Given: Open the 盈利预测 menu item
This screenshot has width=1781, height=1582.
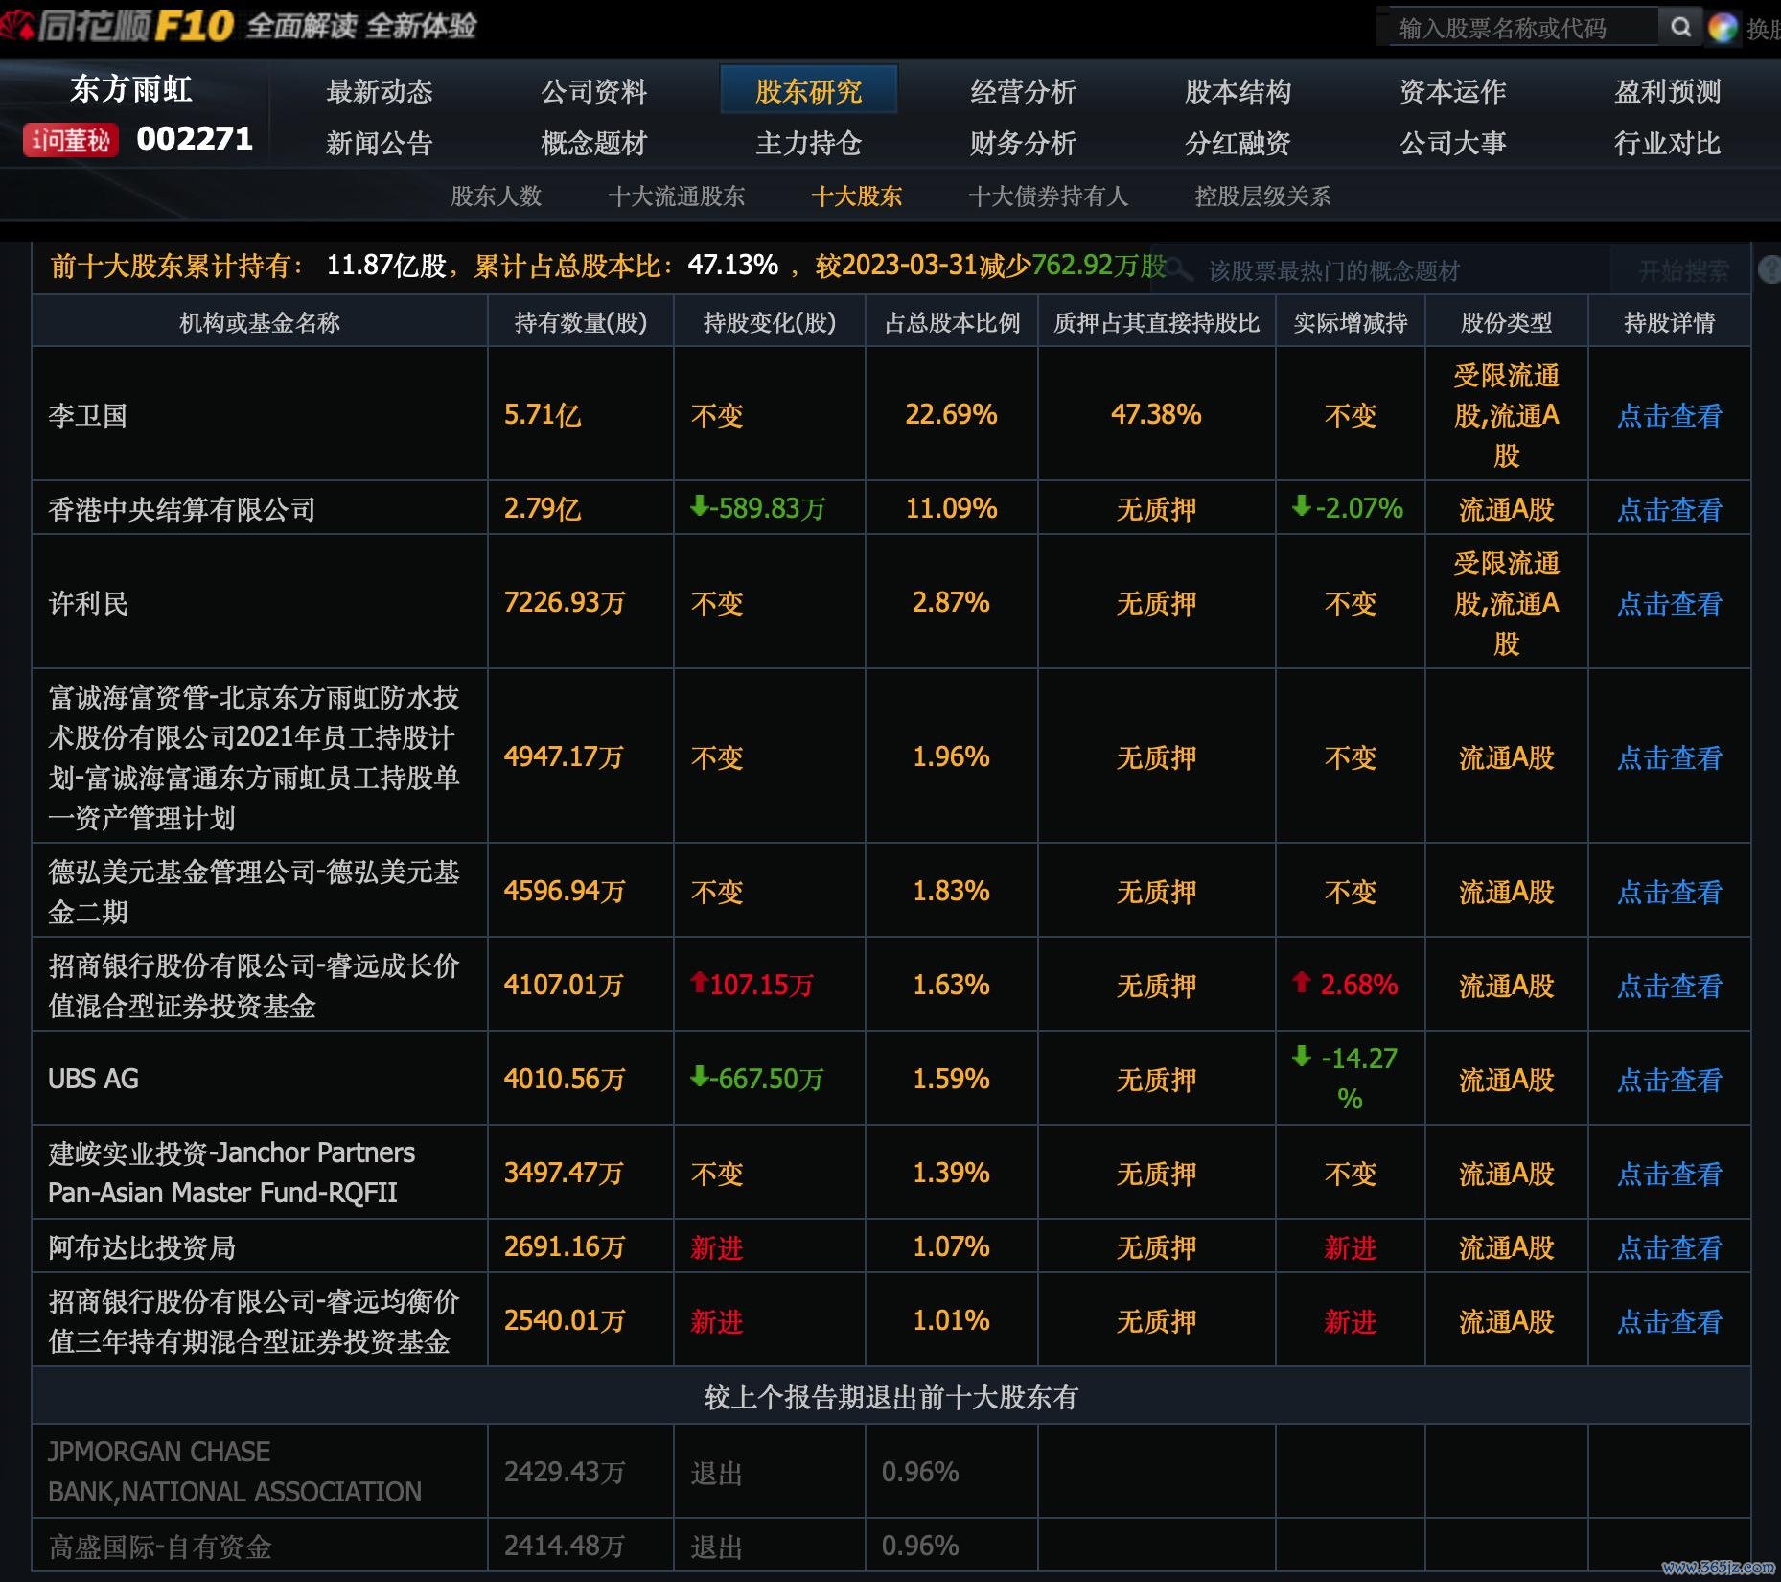Looking at the screenshot, I should click(1667, 91).
